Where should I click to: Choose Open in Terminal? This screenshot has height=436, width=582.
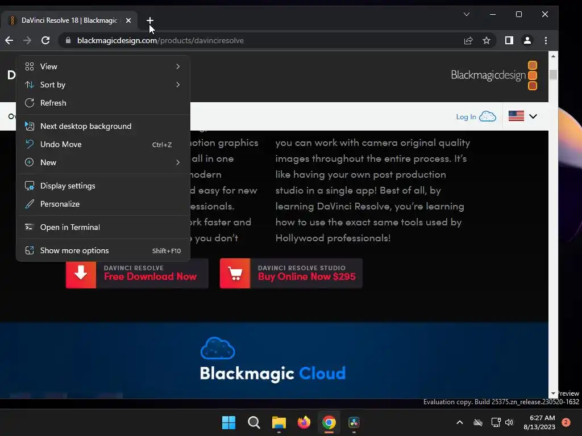click(x=103, y=227)
